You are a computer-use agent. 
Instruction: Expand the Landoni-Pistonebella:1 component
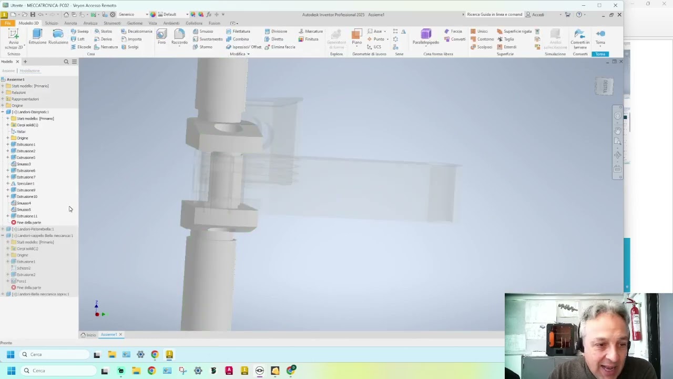(3, 229)
